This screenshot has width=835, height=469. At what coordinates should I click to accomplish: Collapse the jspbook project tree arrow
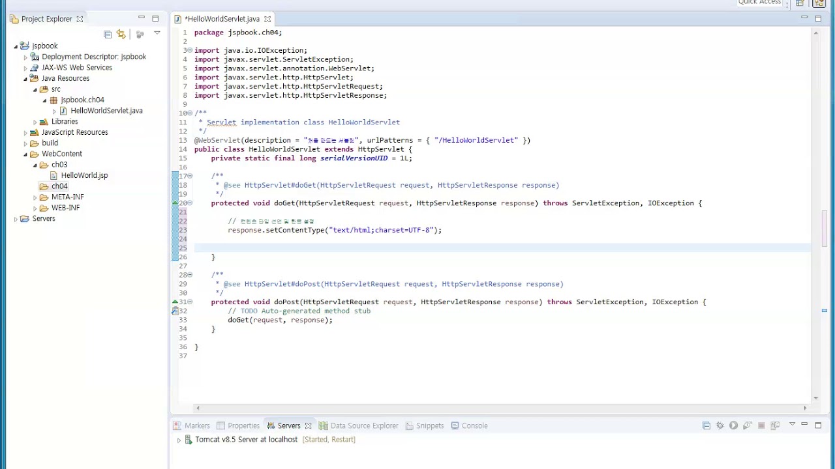click(16, 46)
